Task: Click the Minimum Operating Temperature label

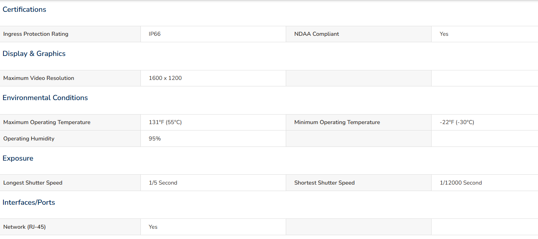Action: [337, 122]
